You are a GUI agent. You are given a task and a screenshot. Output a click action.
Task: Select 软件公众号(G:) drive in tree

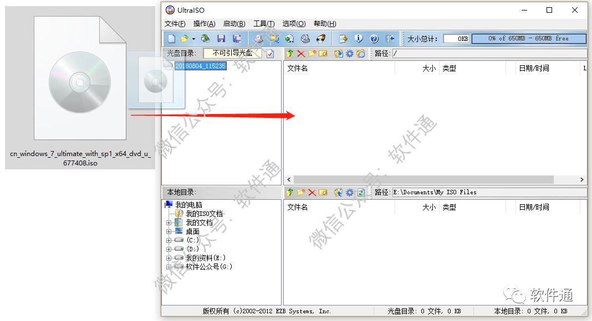click(209, 267)
